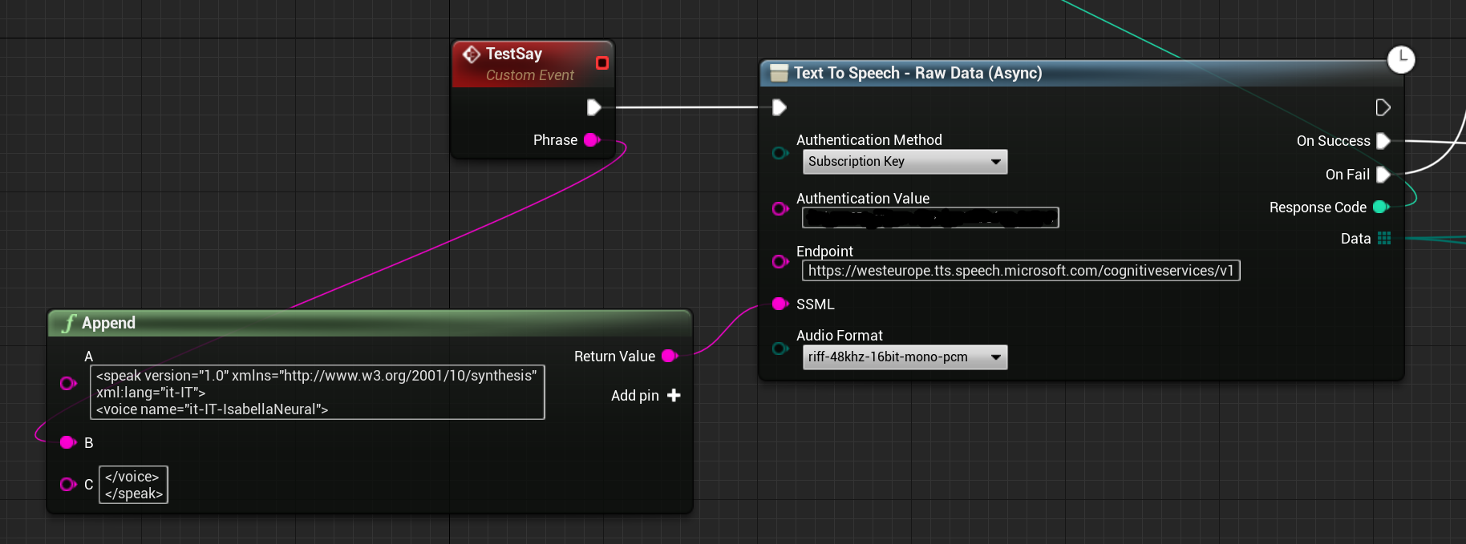Click the Data array output pin
Viewport: 1466px width, 544px height.
pyautogui.click(x=1384, y=239)
